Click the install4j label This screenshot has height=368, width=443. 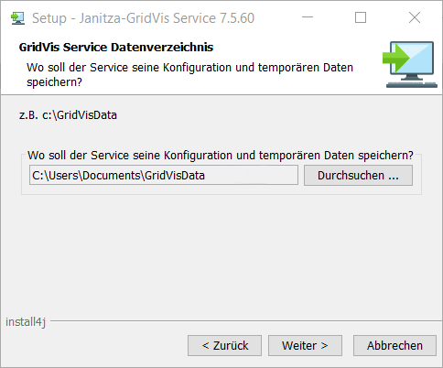click(26, 322)
